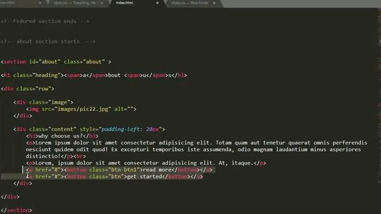Click the div class="content" opening tag
Viewport: 381px width, 214px height.
[x=89, y=130]
